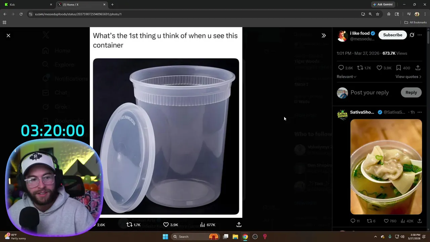Open SativaShower profile avatar
This screenshot has width=430, height=242.
pos(342,115)
